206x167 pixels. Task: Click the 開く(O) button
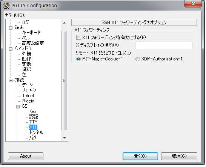pos(140,156)
